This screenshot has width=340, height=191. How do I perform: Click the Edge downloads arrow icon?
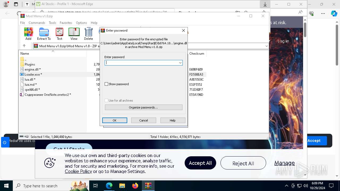coord(265,4)
